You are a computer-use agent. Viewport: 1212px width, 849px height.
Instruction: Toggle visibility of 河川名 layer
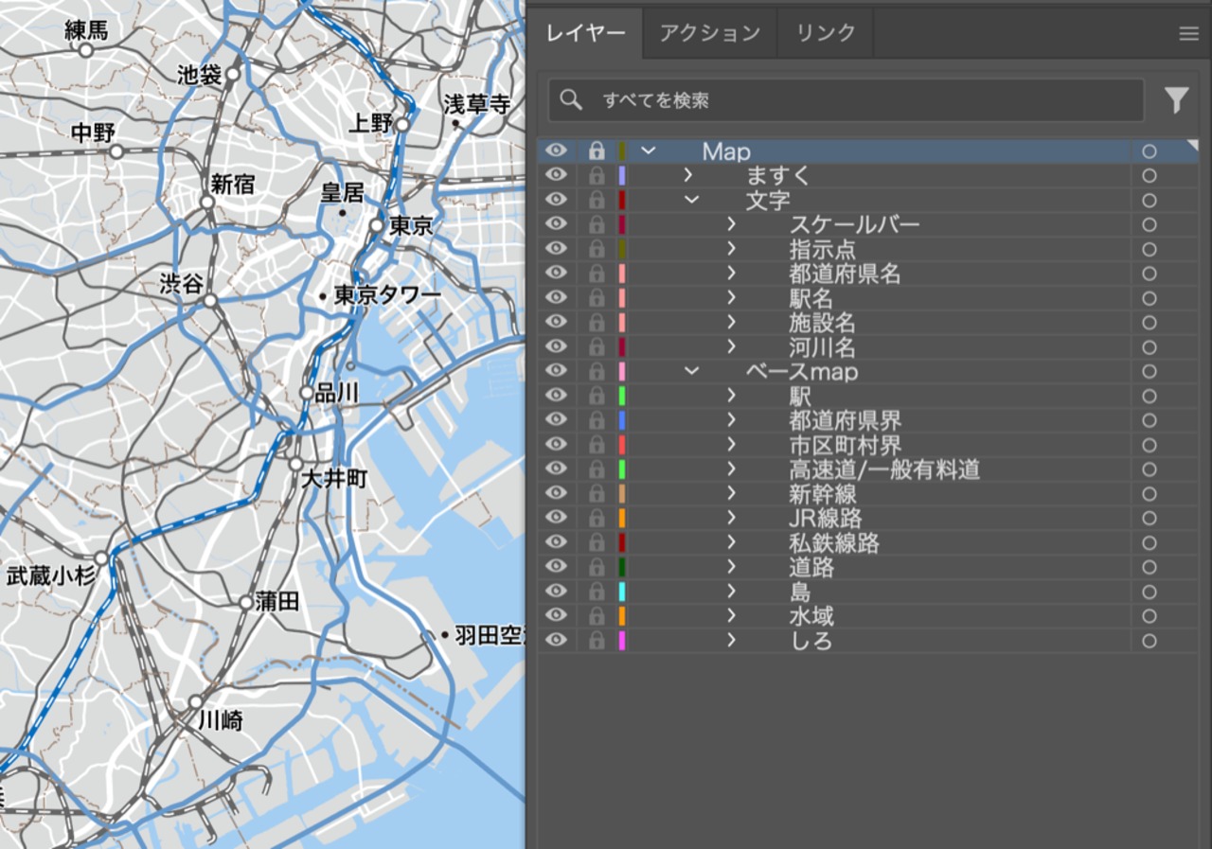click(557, 346)
